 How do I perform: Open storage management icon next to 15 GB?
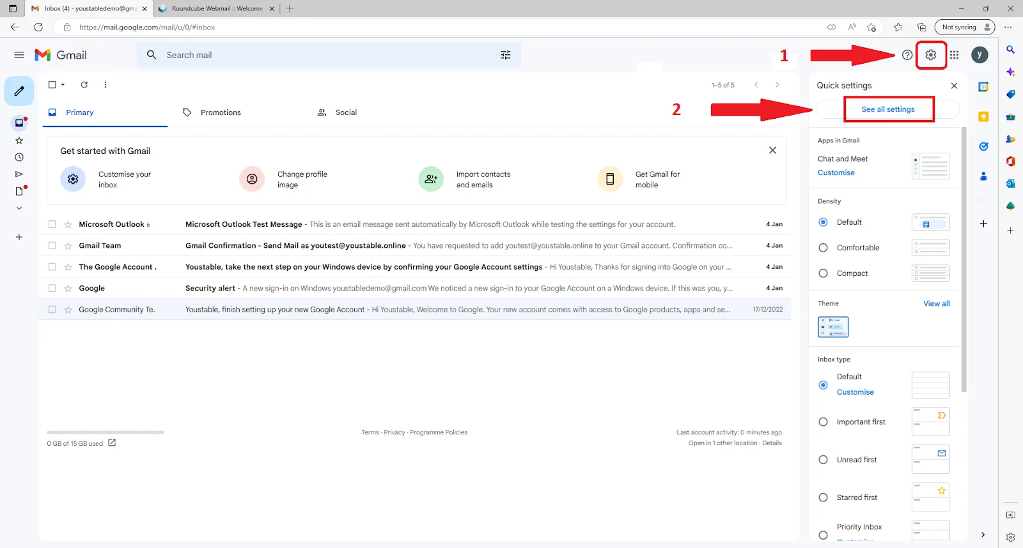(x=112, y=443)
